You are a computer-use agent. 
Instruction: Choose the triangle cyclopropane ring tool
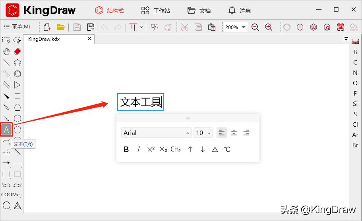click(x=17, y=85)
